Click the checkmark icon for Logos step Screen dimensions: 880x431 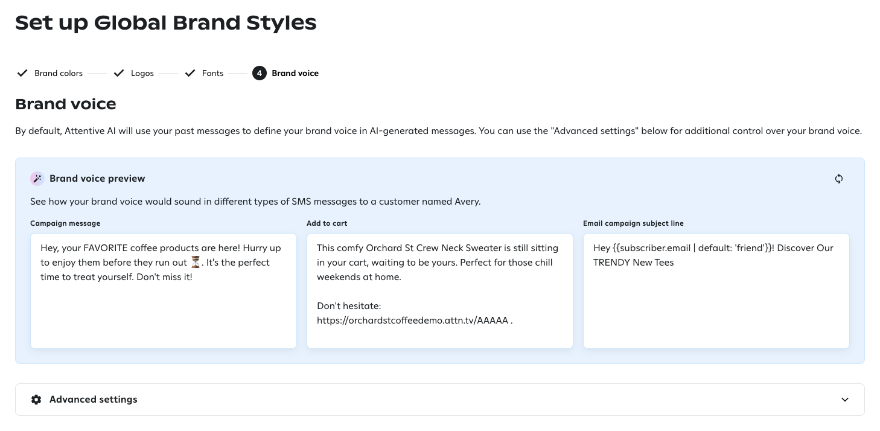pyautogui.click(x=119, y=73)
